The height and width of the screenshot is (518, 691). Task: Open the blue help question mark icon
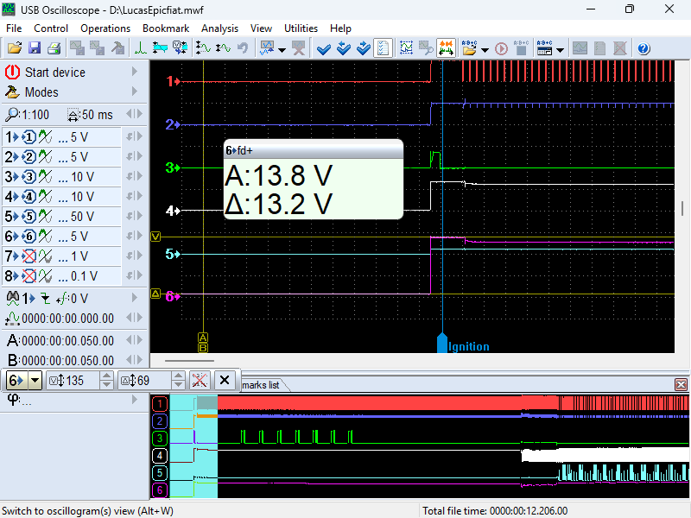[x=643, y=48]
